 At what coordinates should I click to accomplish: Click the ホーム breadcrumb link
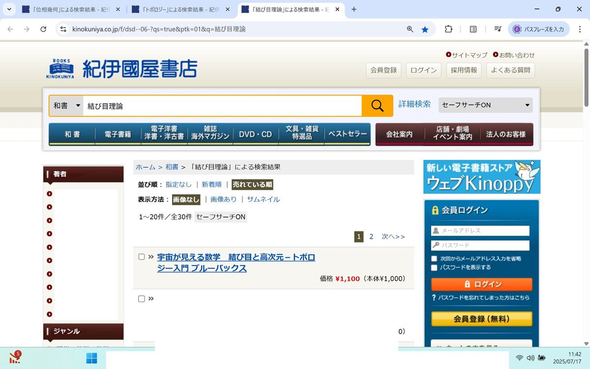[x=146, y=167]
